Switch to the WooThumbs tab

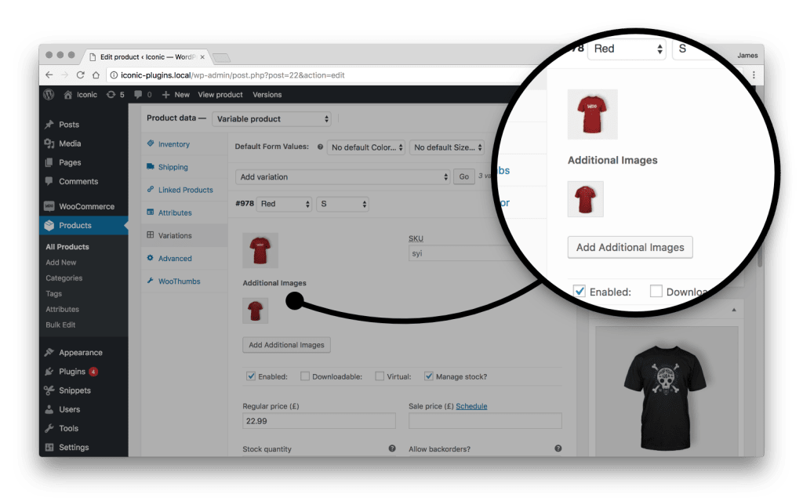pyautogui.click(x=179, y=281)
